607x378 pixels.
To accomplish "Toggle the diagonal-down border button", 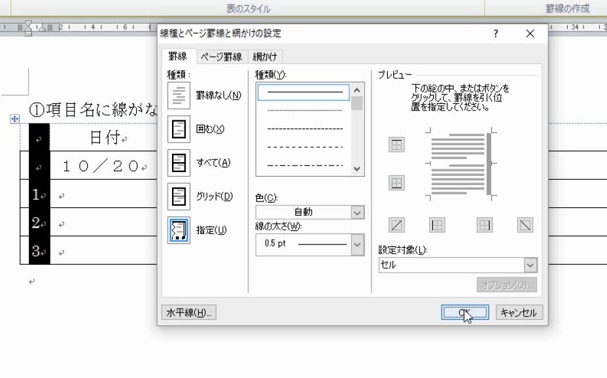I will click(x=525, y=225).
